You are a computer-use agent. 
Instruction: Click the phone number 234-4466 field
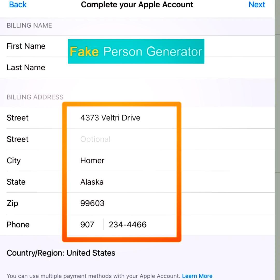(128, 225)
